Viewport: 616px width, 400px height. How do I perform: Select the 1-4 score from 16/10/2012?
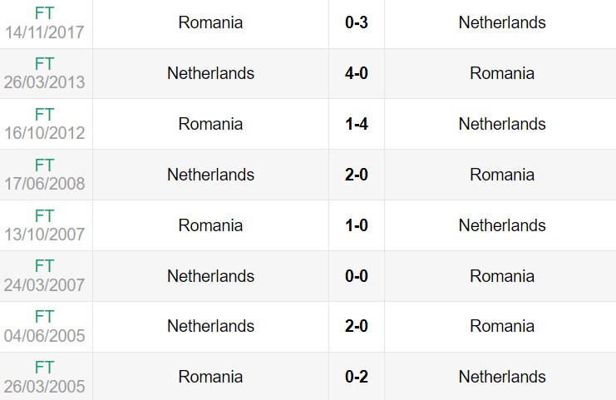pyautogui.click(x=357, y=124)
